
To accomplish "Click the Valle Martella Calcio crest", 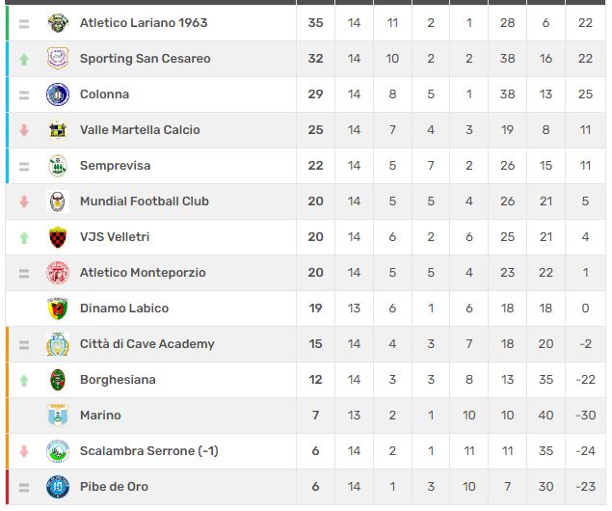I will 58,130.
